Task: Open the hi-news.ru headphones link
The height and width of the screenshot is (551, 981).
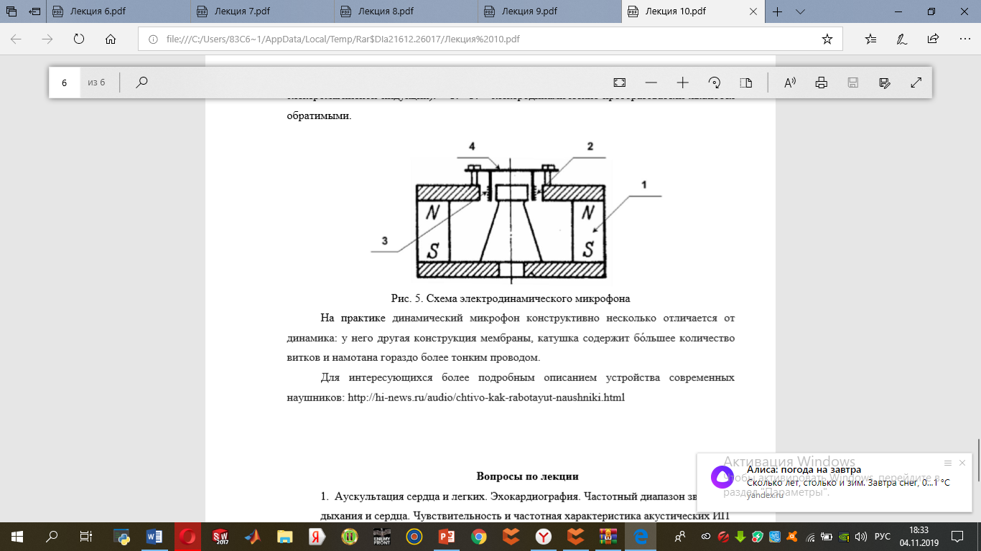Action: coord(486,397)
